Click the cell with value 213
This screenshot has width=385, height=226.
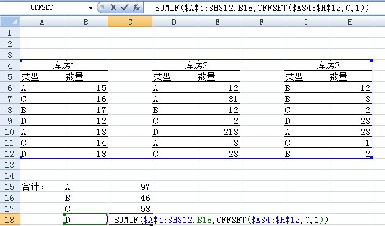[218, 131]
